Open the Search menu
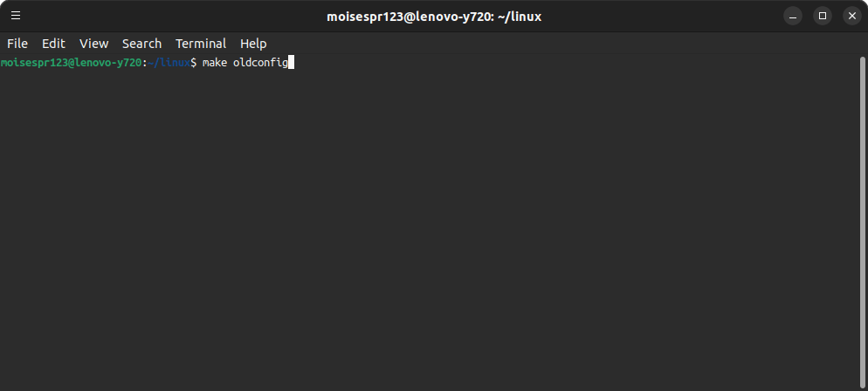The width and height of the screenshot is (868, 391). 141,44
